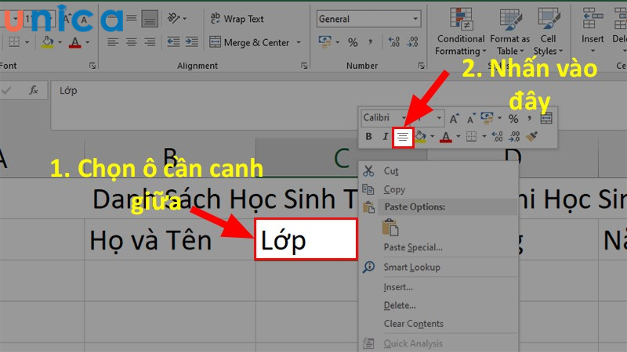Click Decrease Indent in the ribbon
The image size is (627, 352).
coord(173,42)
